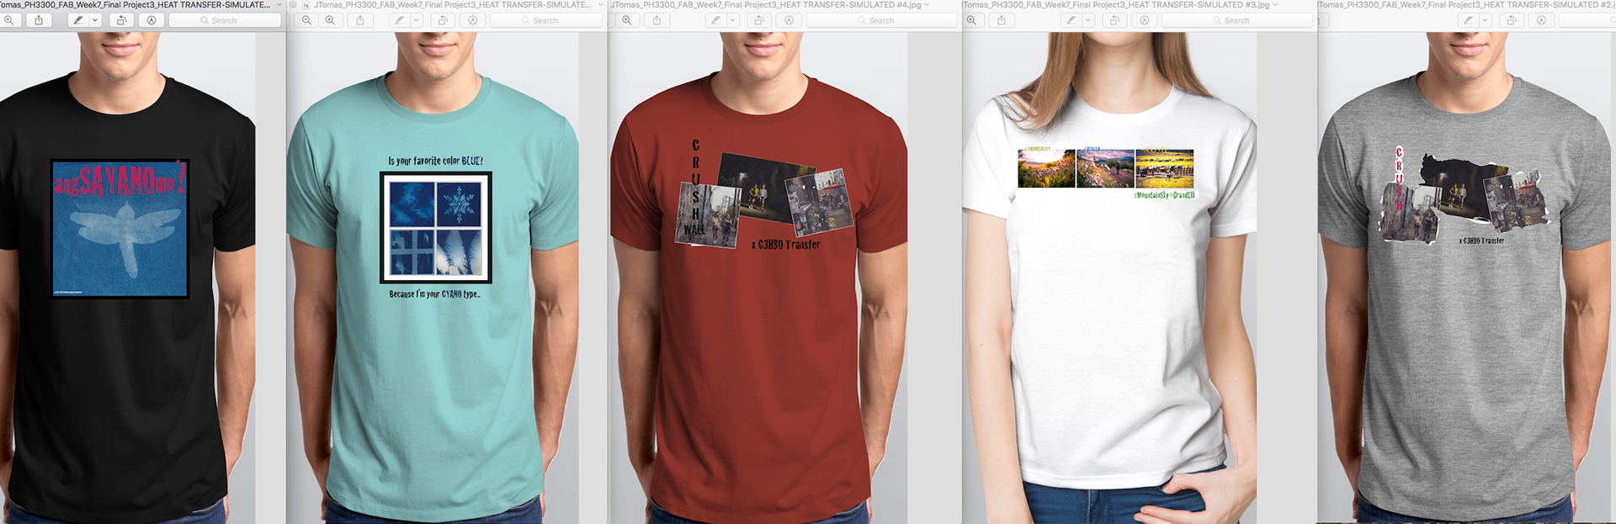Select Highlight pen in gray shirt window
The height and width of the screenshot is (524, 1616).
point(1469,20)
